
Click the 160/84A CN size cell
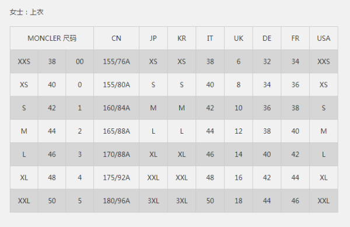(116, 108)
